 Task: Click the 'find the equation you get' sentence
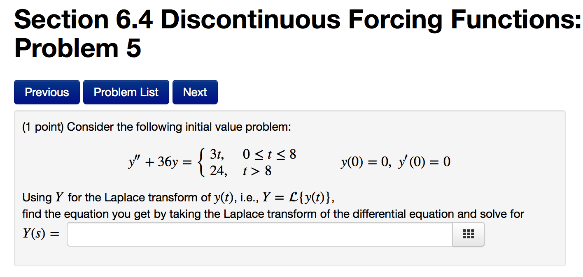273,214
